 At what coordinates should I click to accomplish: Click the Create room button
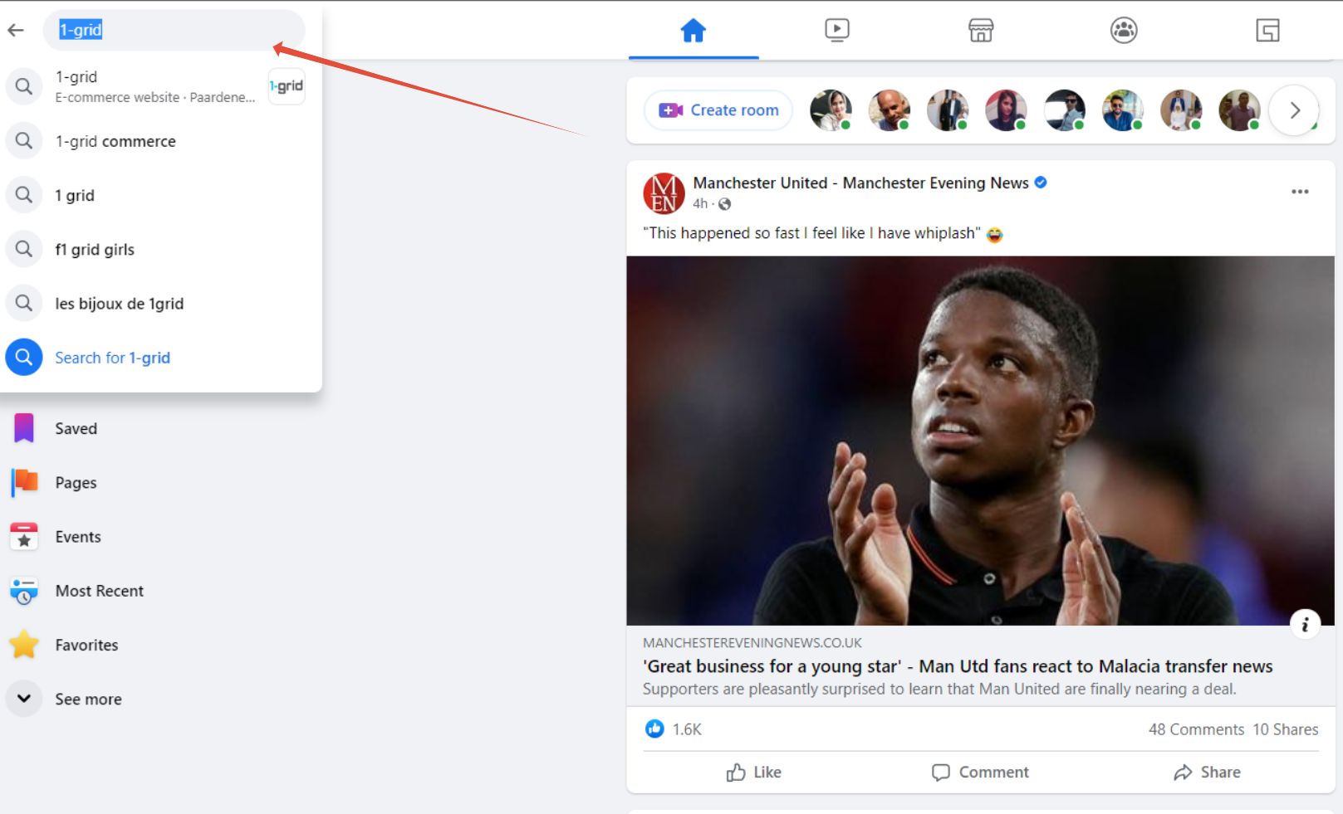[x=718, y=110]
